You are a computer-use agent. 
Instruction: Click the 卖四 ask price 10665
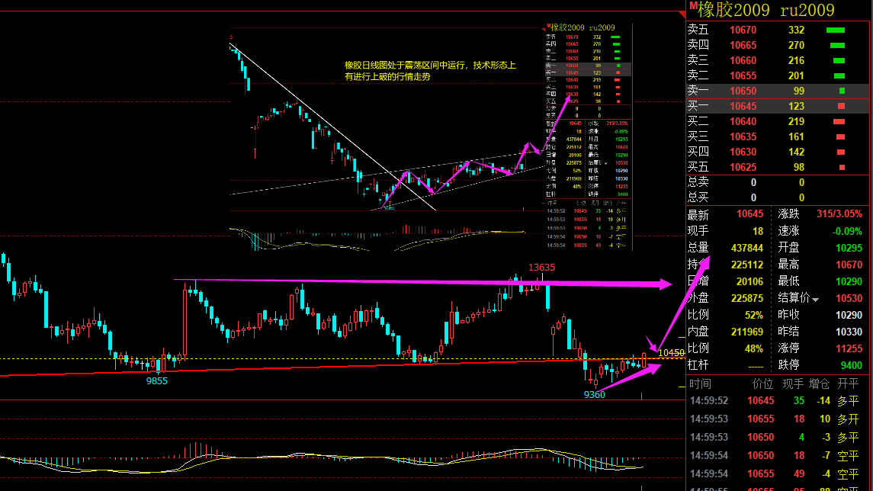click(x=743, y=45)
